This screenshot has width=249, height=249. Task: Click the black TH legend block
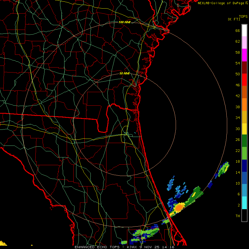click(244, 215)
